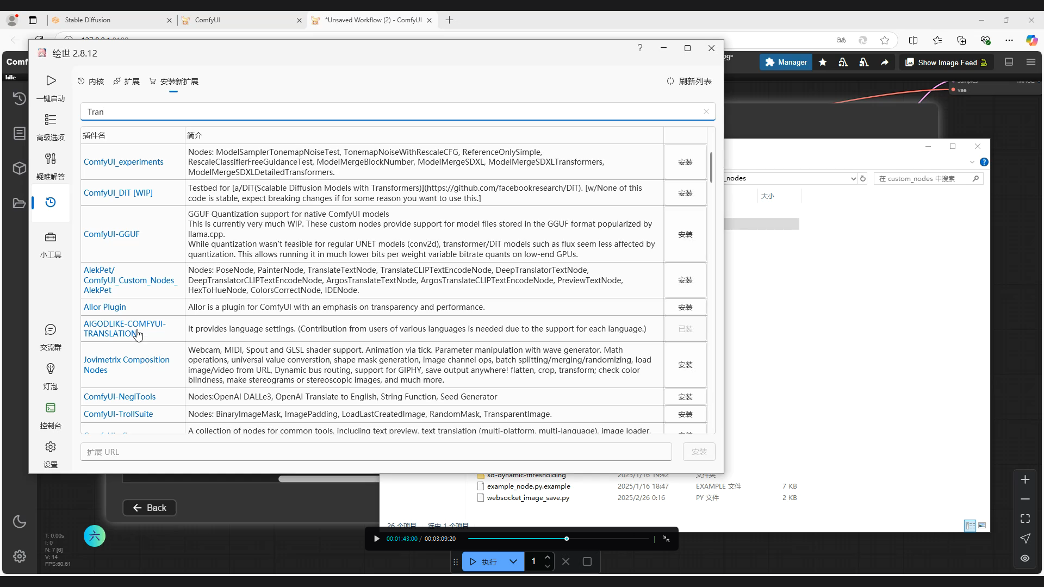The height and width of the screenshot is (587, 1044).
Task: Open ComfyUI Manager button
Action: point(786,63)
